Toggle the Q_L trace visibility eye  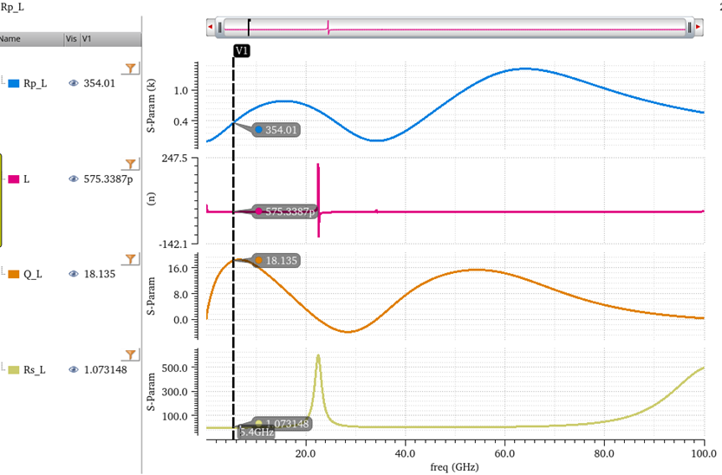[74, 274]
